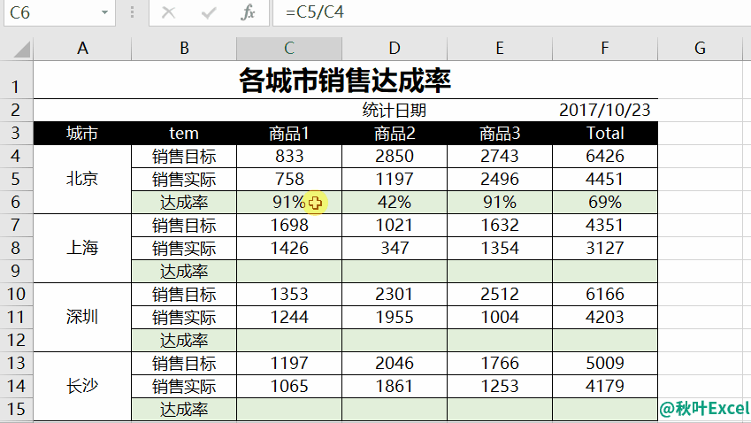
Task: Click cell with value 758
Action: click(x=289, y=179)
